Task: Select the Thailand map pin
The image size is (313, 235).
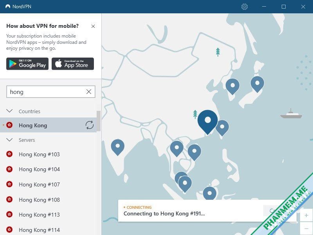Action: tap(177, 149)
